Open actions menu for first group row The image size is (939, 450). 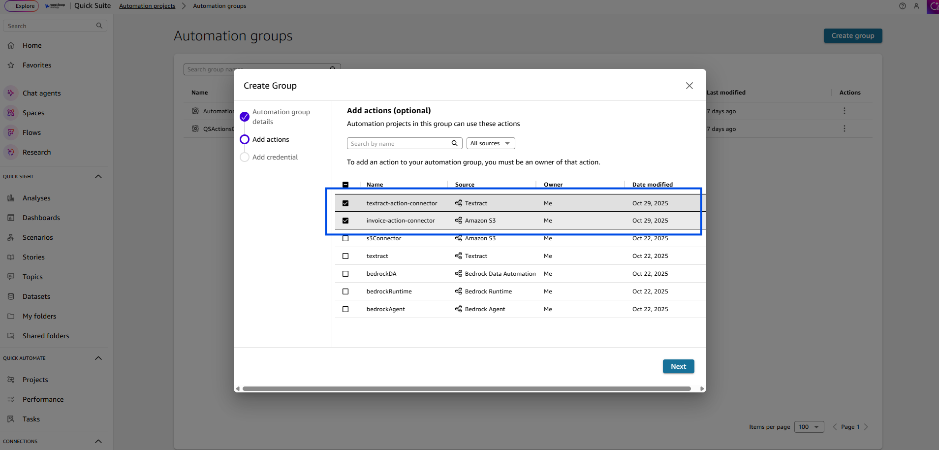tap(845, 111)
